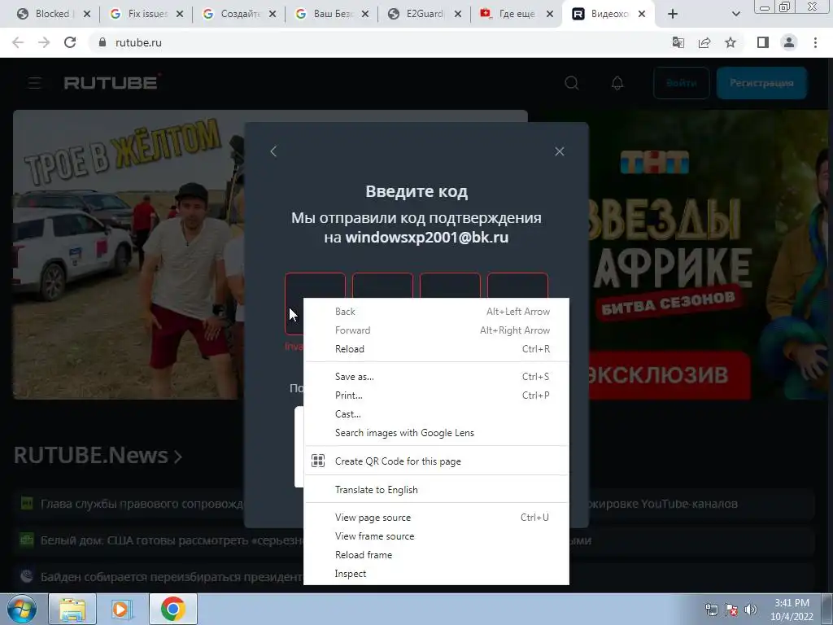Close the Введите код dialog

560,151
